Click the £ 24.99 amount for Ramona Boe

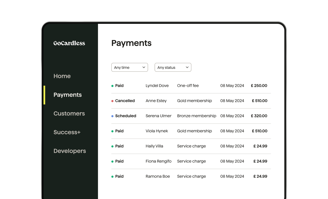pyautogui.click(x=260, y=176)
